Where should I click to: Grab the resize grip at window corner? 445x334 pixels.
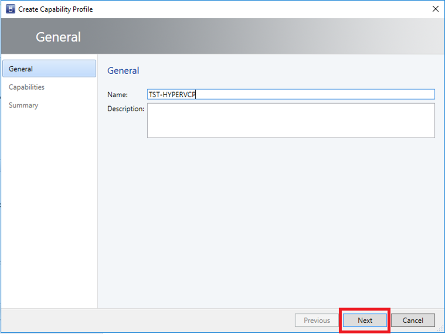440,328
